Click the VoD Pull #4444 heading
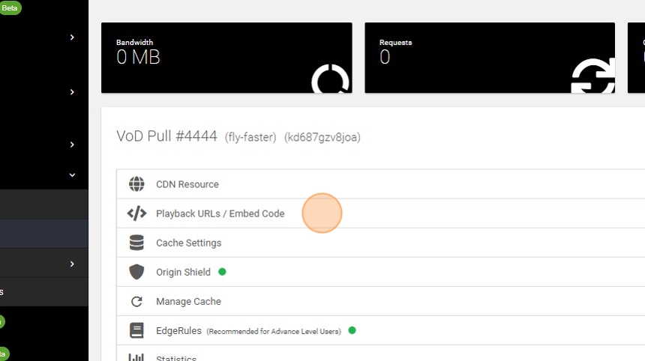Image resolution: width=645 pixels, height=361 pixels. click(x=166, y=136)
